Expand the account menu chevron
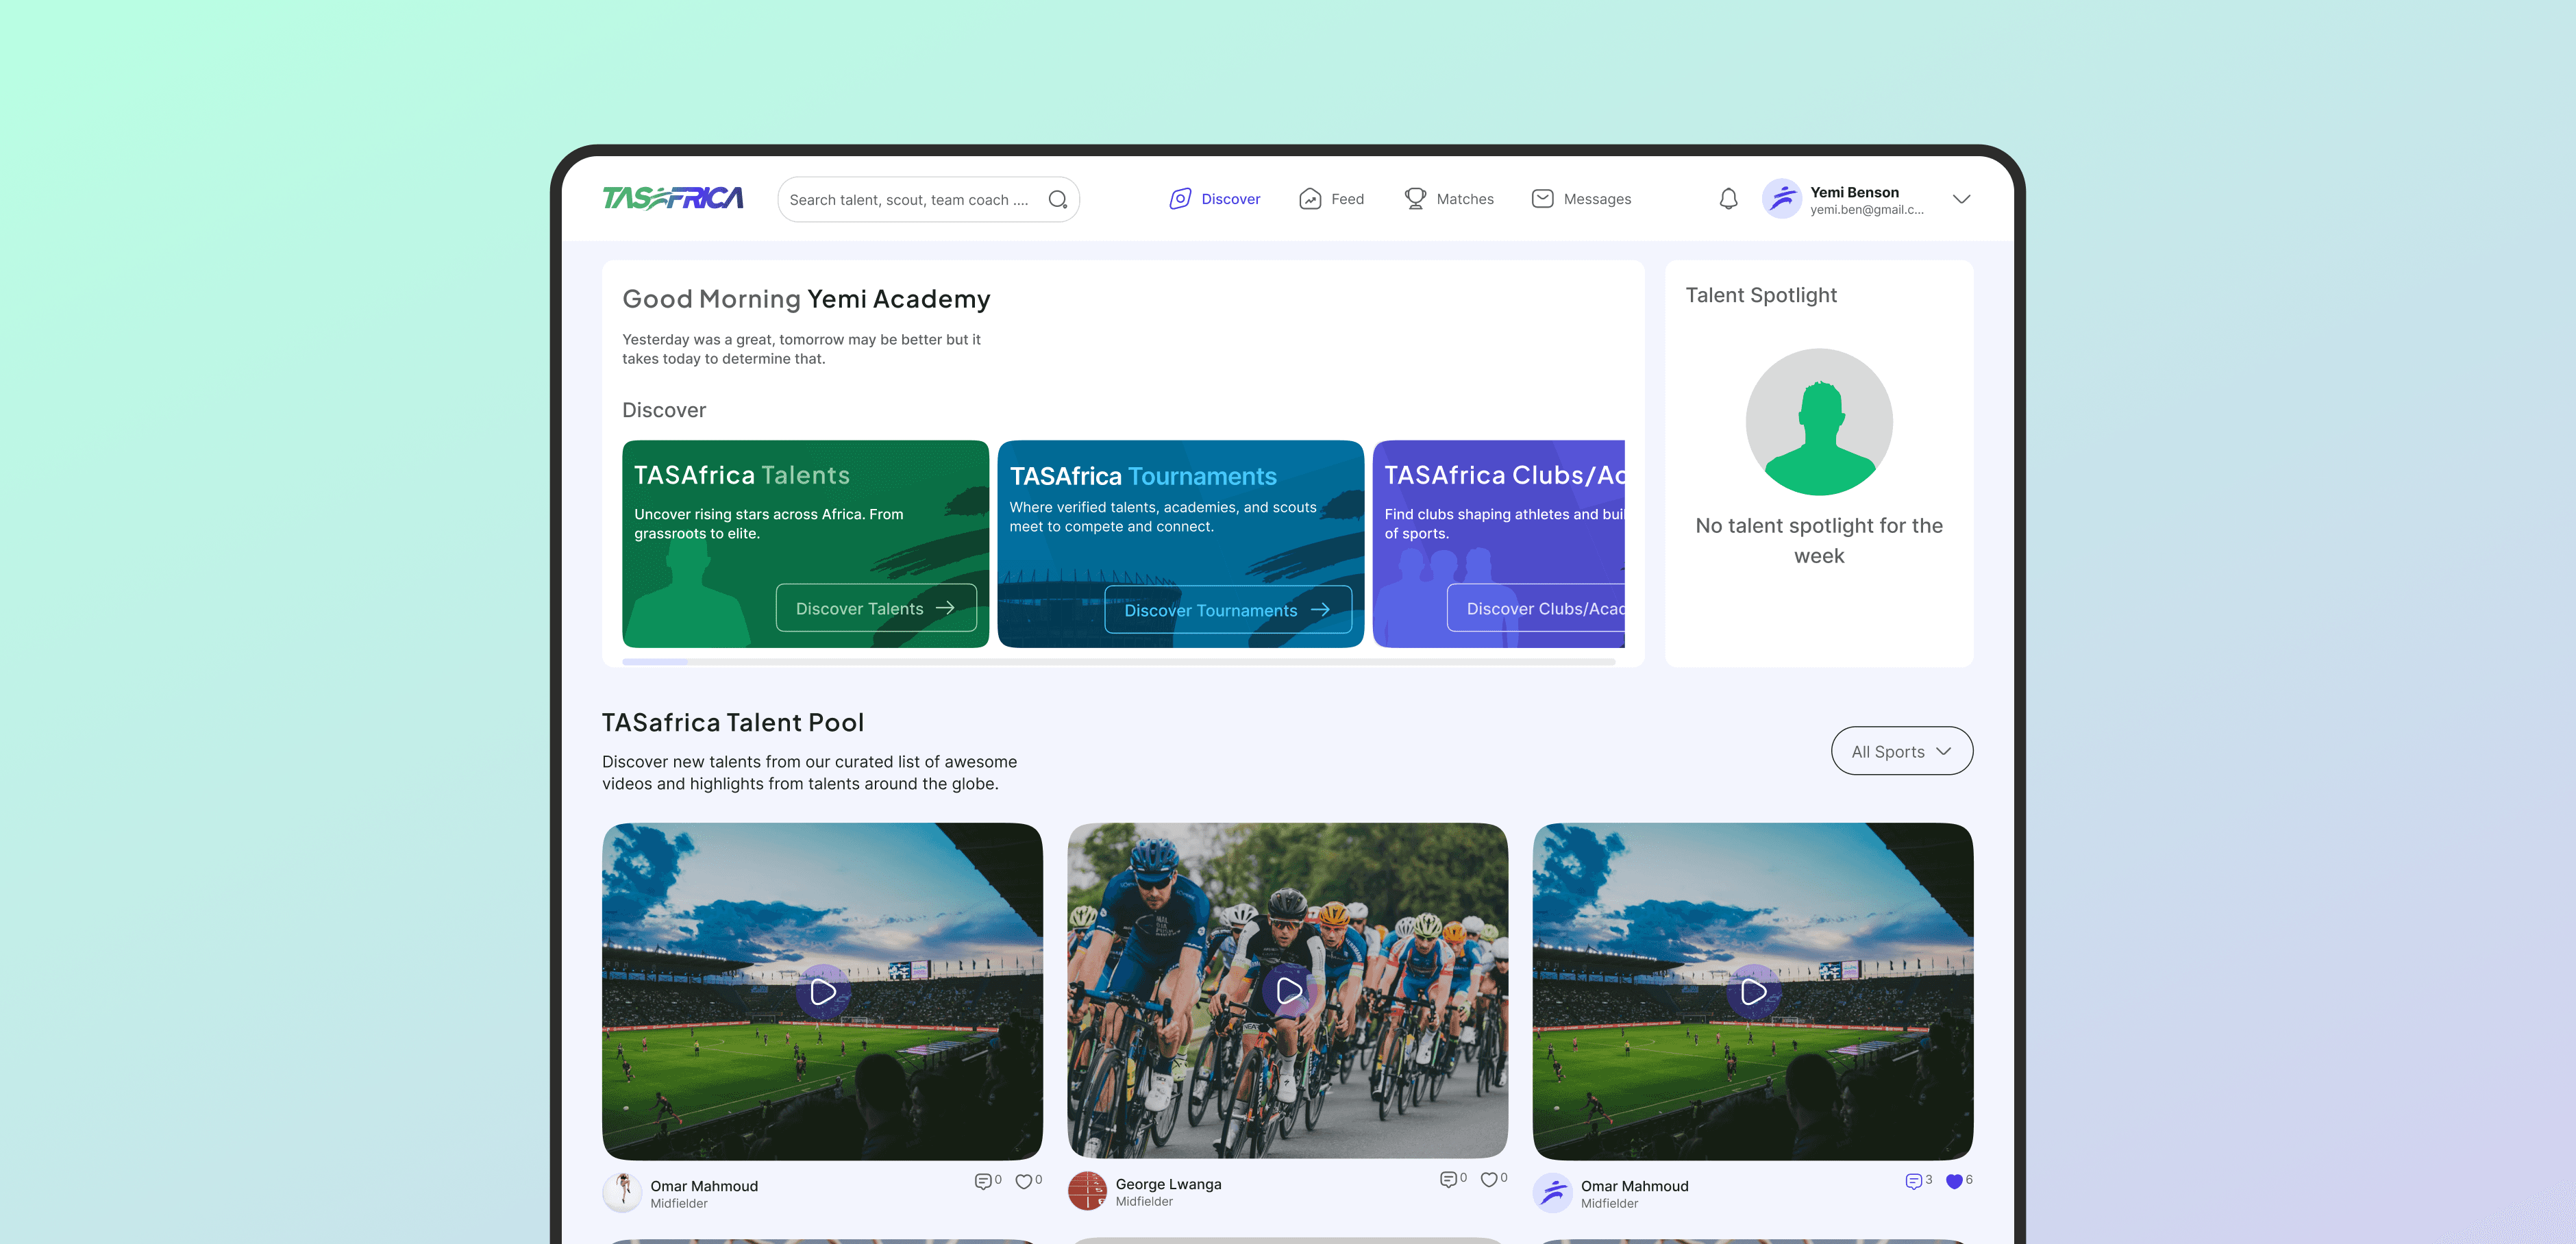 pos(1961,199)
